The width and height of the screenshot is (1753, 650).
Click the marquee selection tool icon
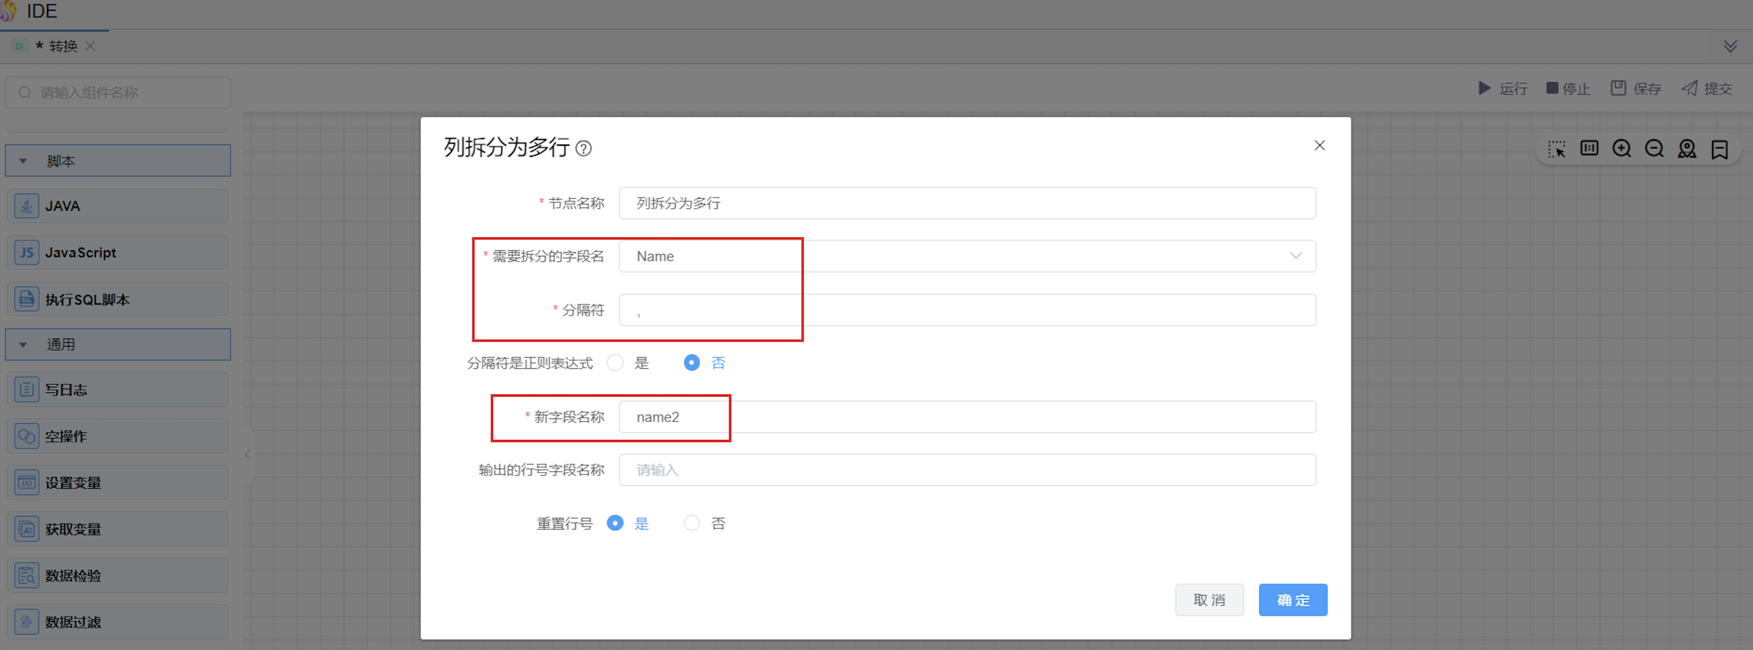pos(1556,149)
